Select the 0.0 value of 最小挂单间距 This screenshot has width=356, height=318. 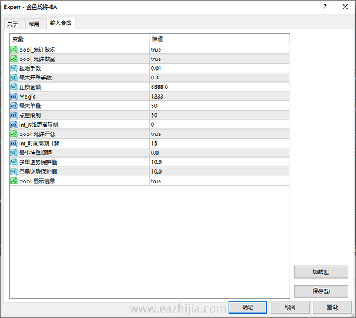(155, 153)
